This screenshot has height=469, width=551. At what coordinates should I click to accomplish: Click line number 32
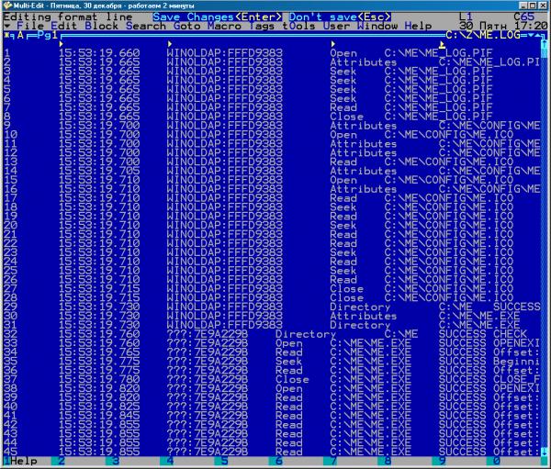coord(10,334)
